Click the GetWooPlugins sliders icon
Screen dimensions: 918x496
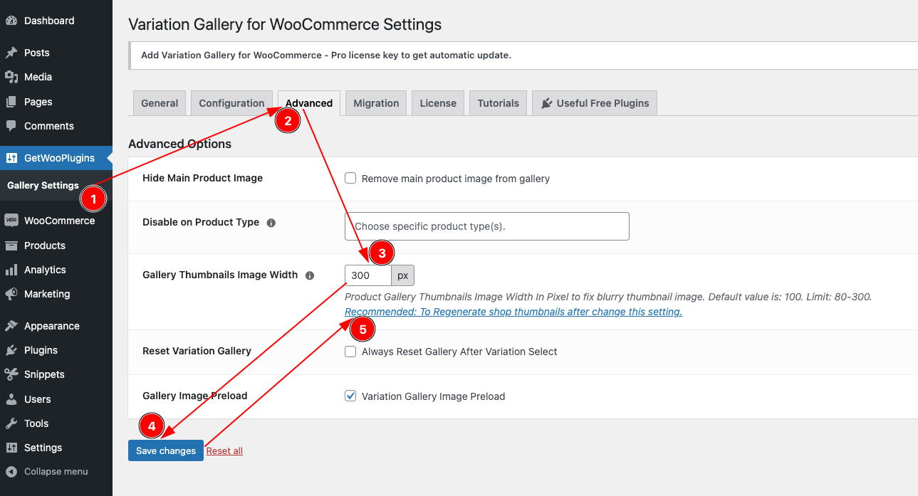11,158
